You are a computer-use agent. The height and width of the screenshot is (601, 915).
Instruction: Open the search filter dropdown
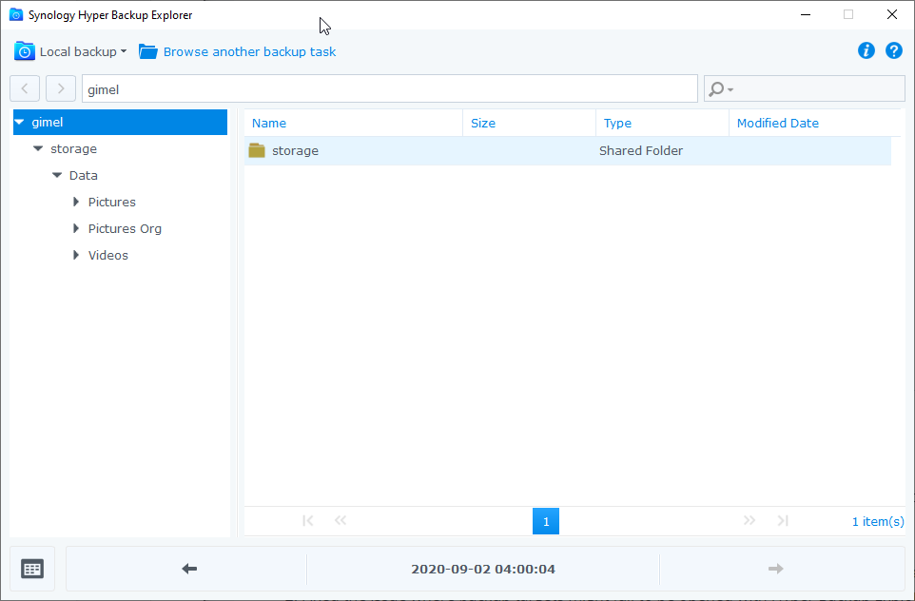pyautogui.click(x=722, y=88)
